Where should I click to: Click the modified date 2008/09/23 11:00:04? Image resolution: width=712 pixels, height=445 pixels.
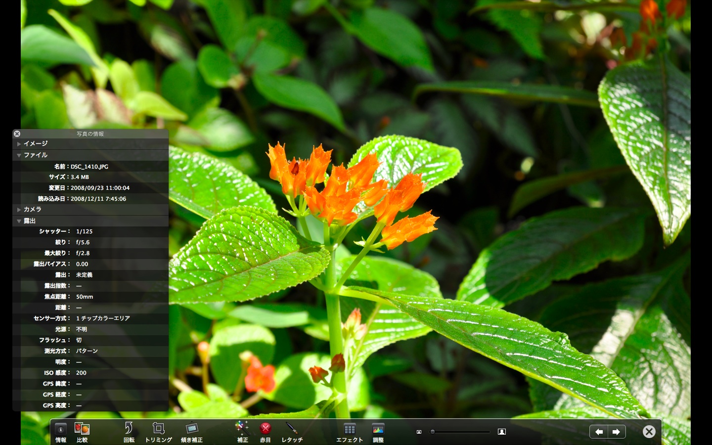pos(100,188)
